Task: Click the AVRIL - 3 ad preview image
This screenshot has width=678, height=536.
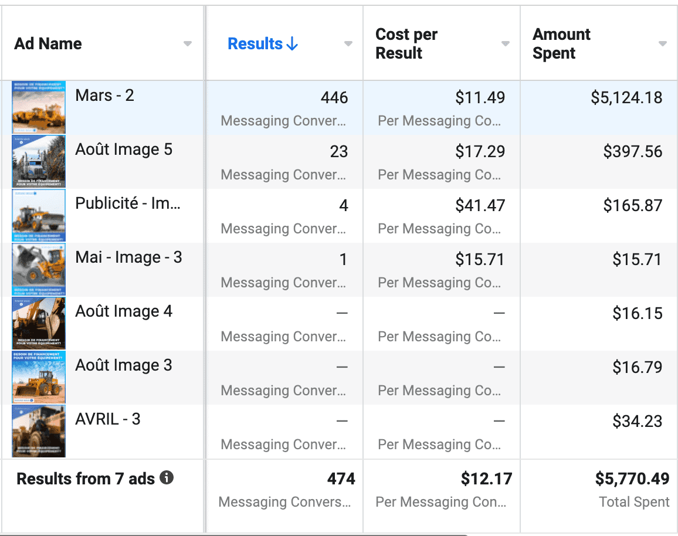Action: 38,431
